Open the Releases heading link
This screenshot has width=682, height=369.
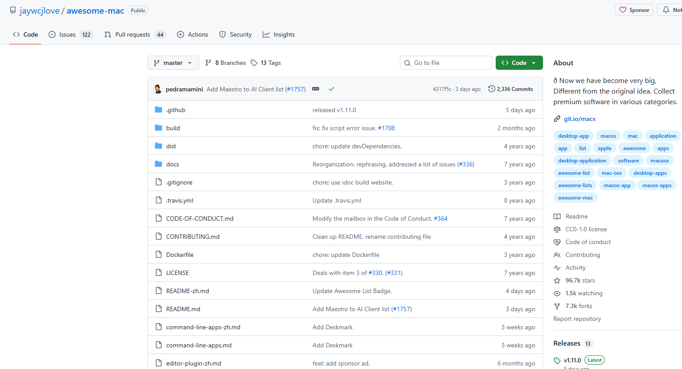[x=567, y=343]
